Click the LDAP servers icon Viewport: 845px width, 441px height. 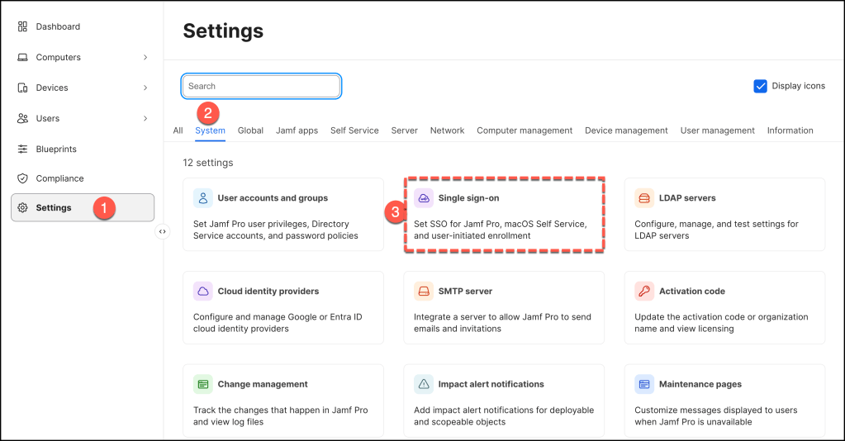click(x=644, y=198)
